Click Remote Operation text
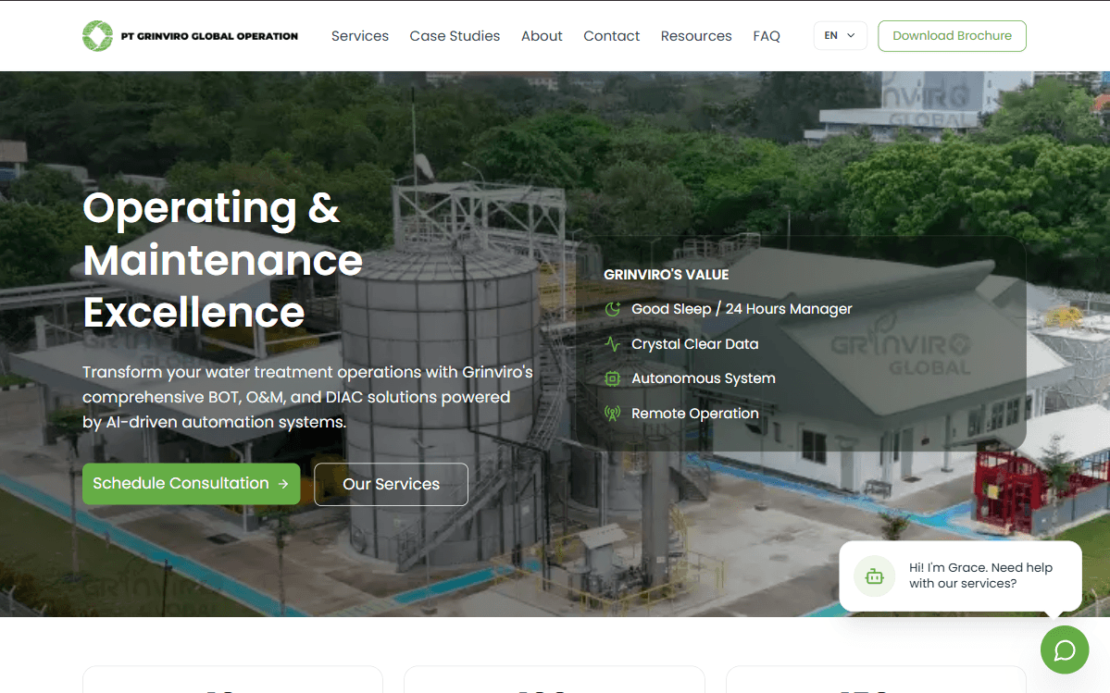Image resolution: width=1110 pixels, height=693 pixels. click(694, 414)
